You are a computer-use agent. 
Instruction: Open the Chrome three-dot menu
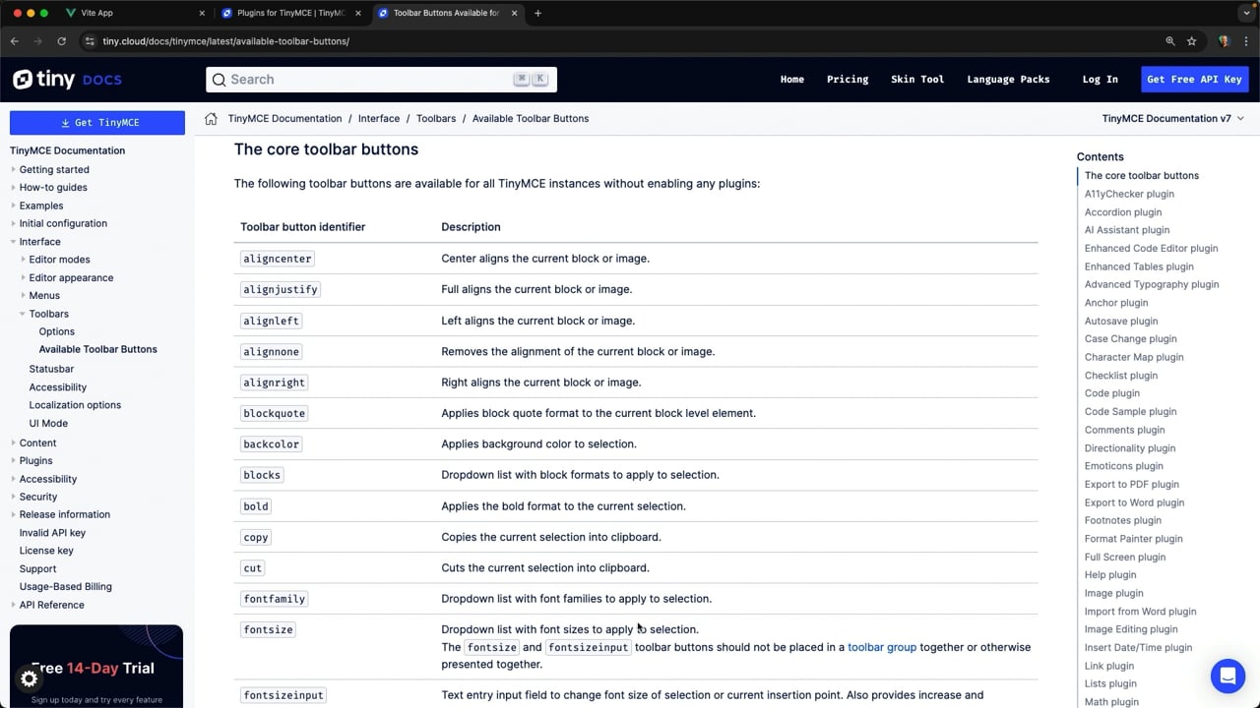1246,41
